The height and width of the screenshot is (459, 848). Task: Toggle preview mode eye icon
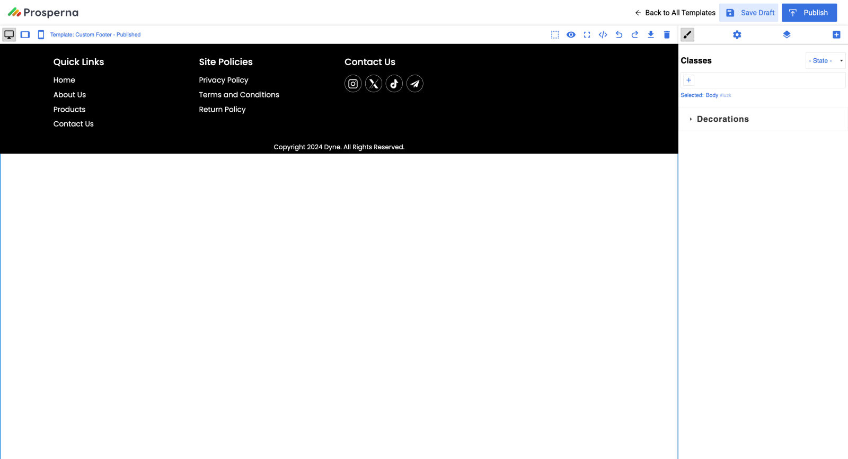[x=571, y=34]
